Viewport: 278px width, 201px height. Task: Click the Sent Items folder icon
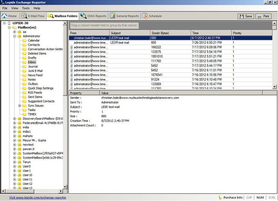pyautogui.click(x=25, y=97)
